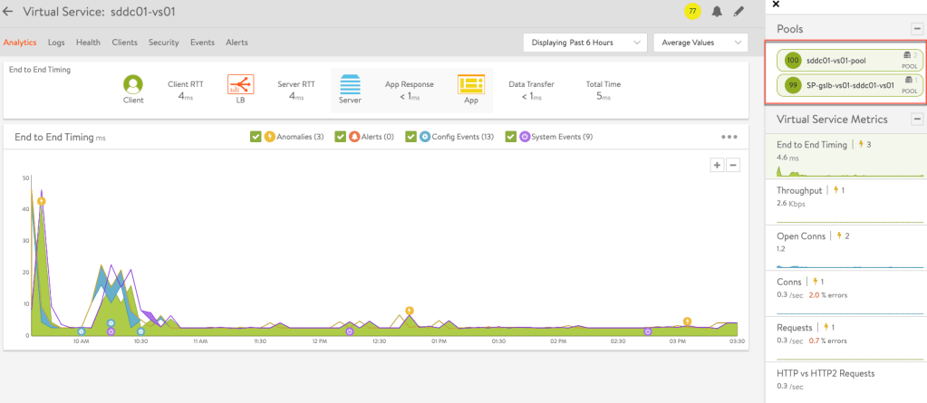Screen dimensions: 927x403
Task: Select the LB load balancer icon
Action: point(240,84)
